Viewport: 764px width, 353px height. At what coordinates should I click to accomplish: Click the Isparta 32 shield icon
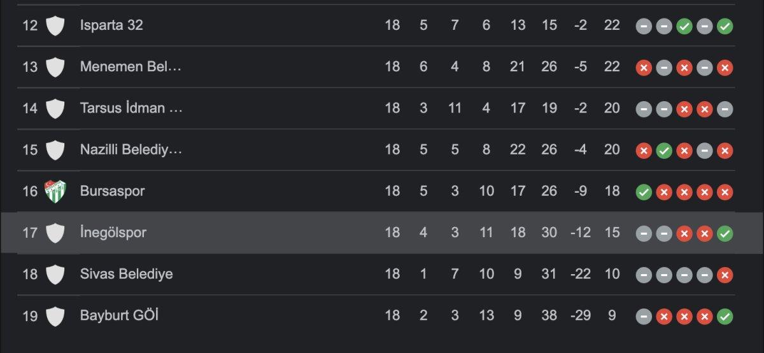pyautogui.click(x=55, y=25)
